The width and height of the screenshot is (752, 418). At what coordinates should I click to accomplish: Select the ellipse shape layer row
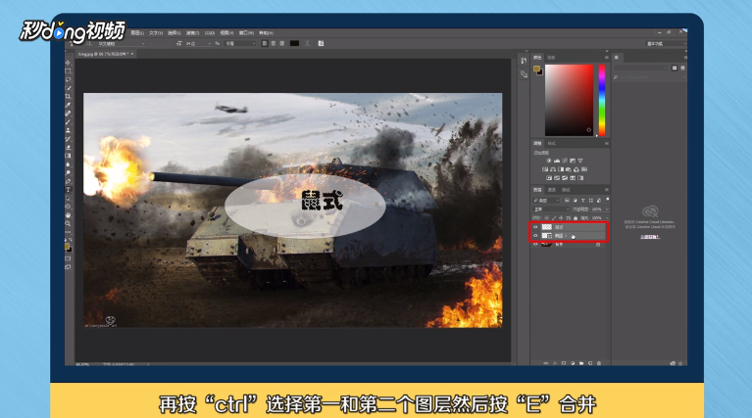point(569,236)
